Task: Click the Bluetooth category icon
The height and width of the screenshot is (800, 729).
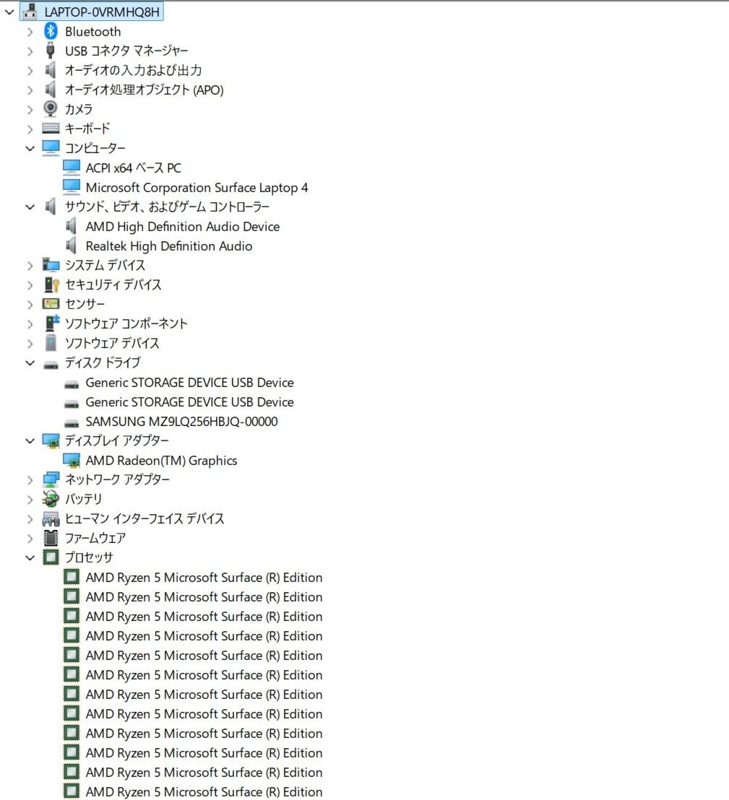Action: (x=51, y=32)
